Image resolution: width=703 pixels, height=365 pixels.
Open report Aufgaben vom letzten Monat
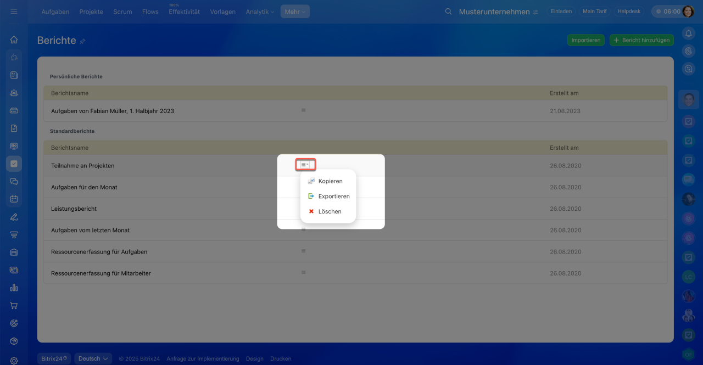(x=91, y=230)
